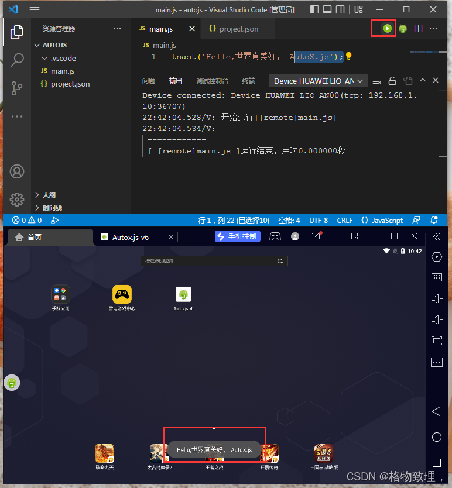This screenshot has height=488, width=452.
Task: Open the Source Control view
Action: 17,88
